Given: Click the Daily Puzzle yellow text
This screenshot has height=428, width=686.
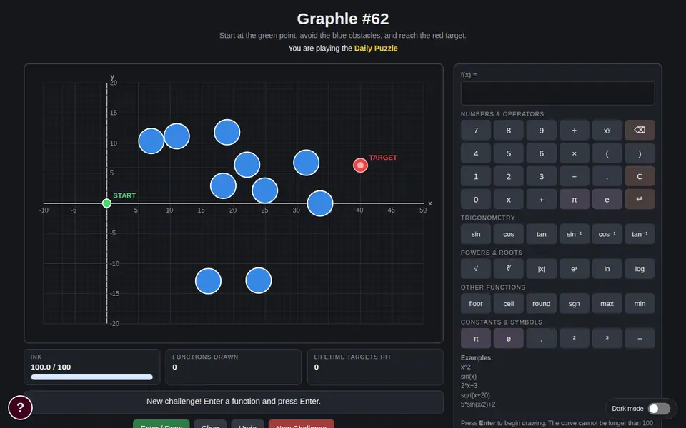Looking at the screenshot, I should tap(376, 48).
